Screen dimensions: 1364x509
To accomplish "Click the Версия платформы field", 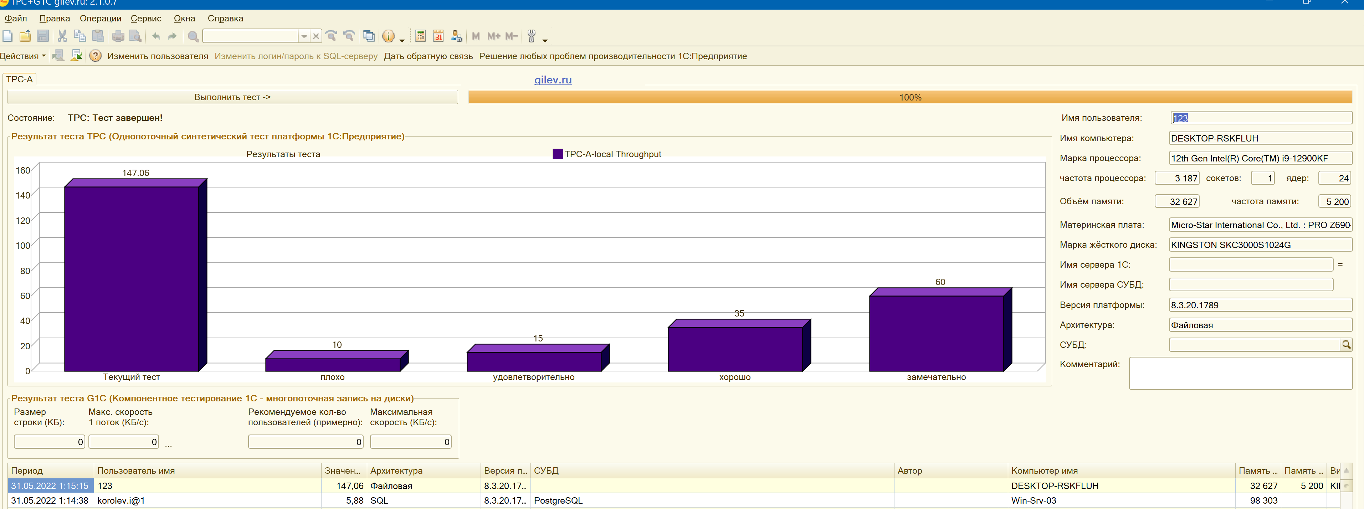I will click(x=1261, y=304).
